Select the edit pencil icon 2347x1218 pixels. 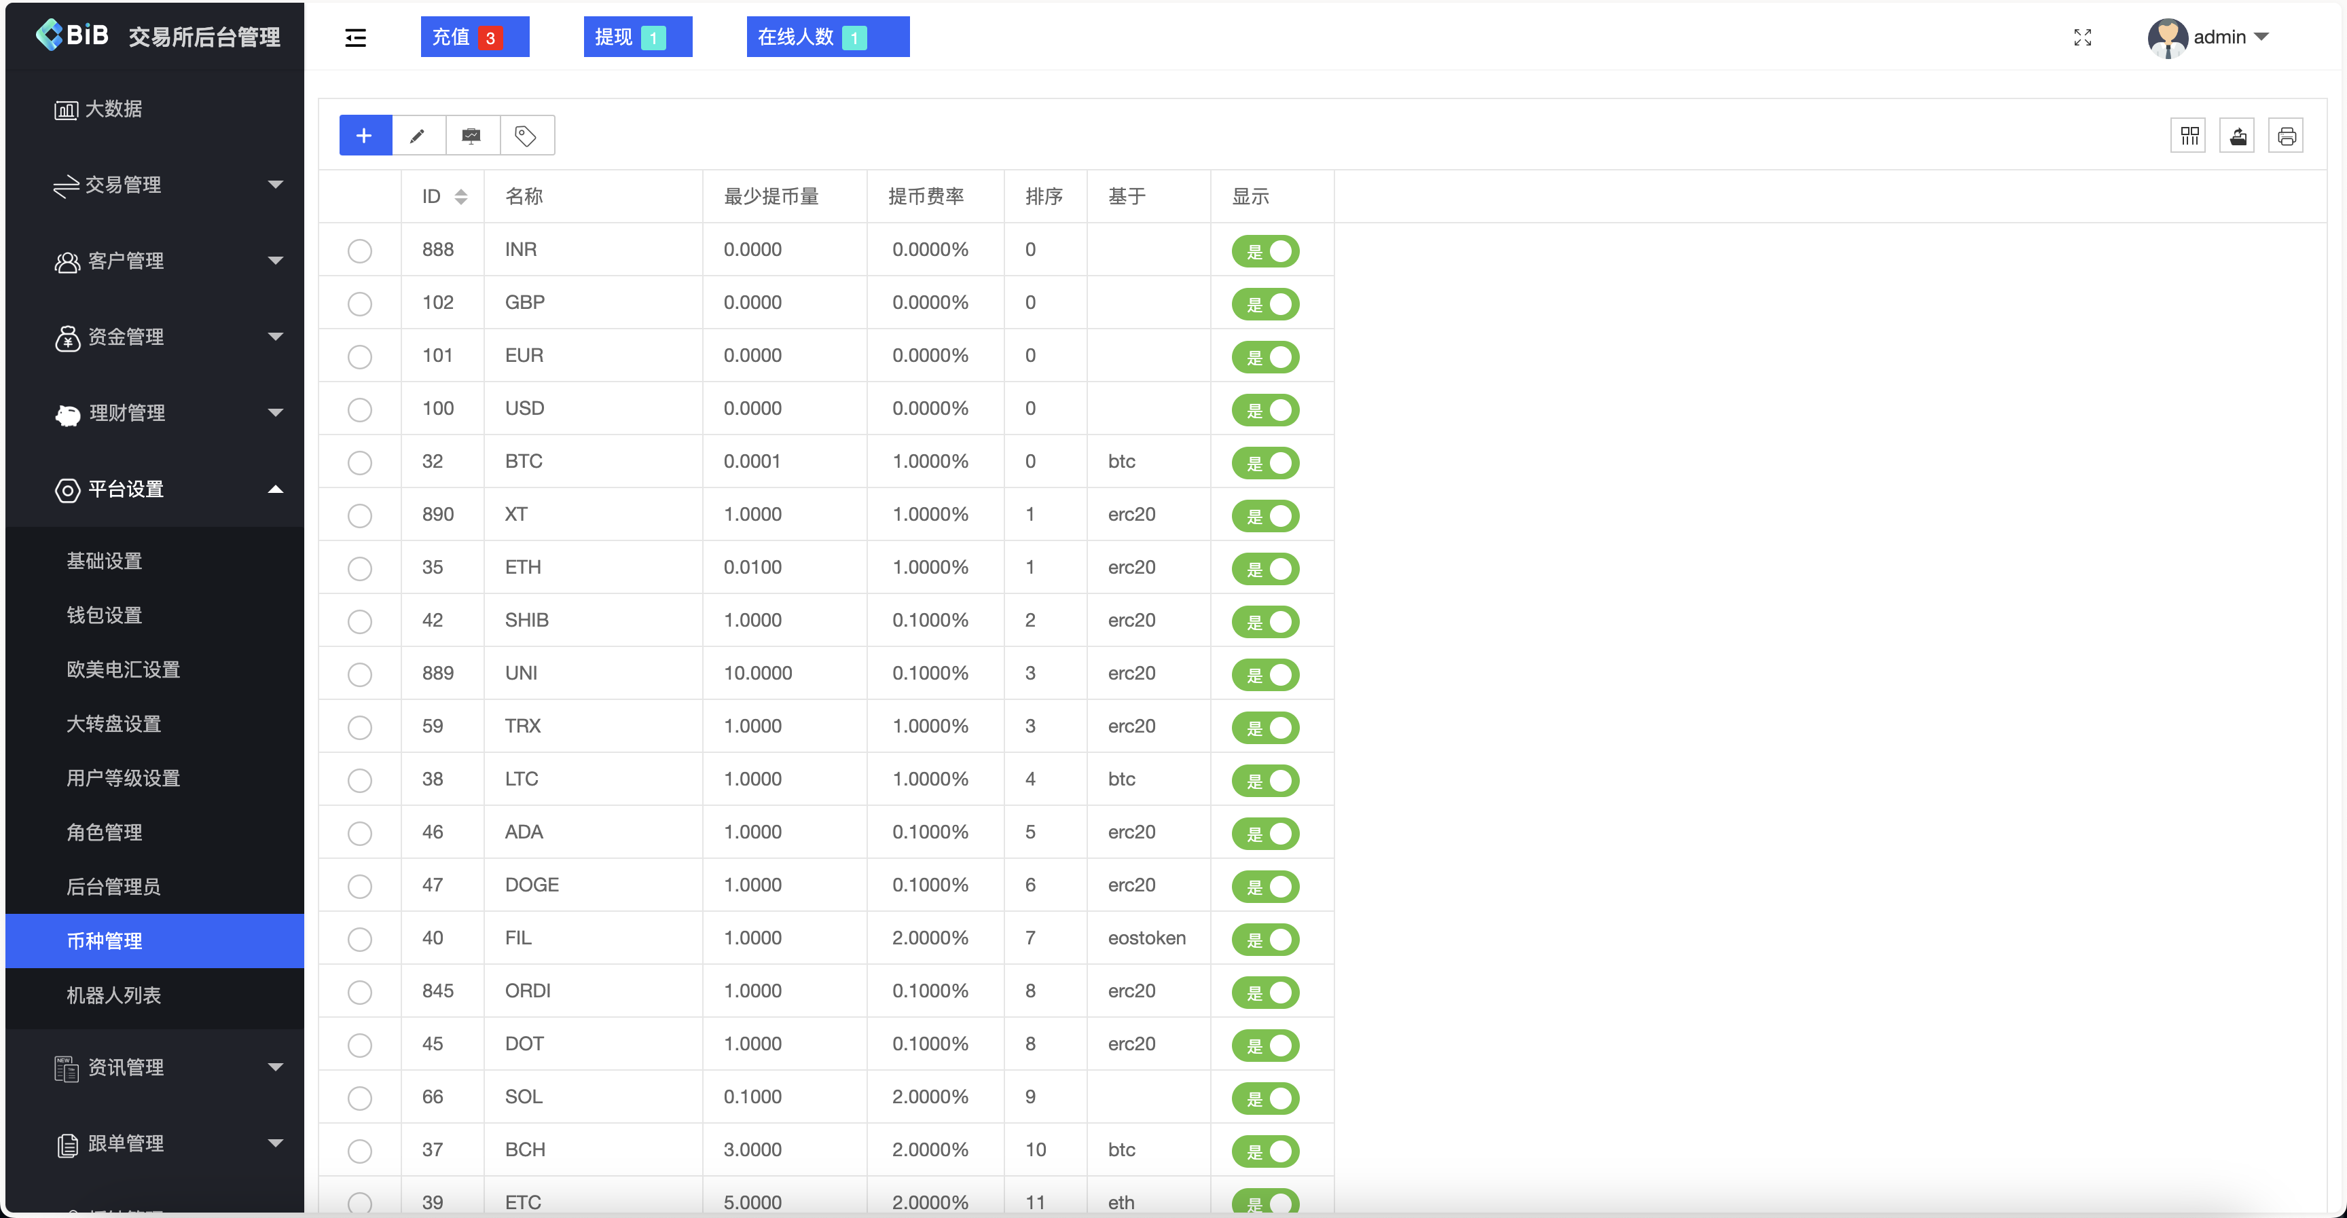point(417,135)
